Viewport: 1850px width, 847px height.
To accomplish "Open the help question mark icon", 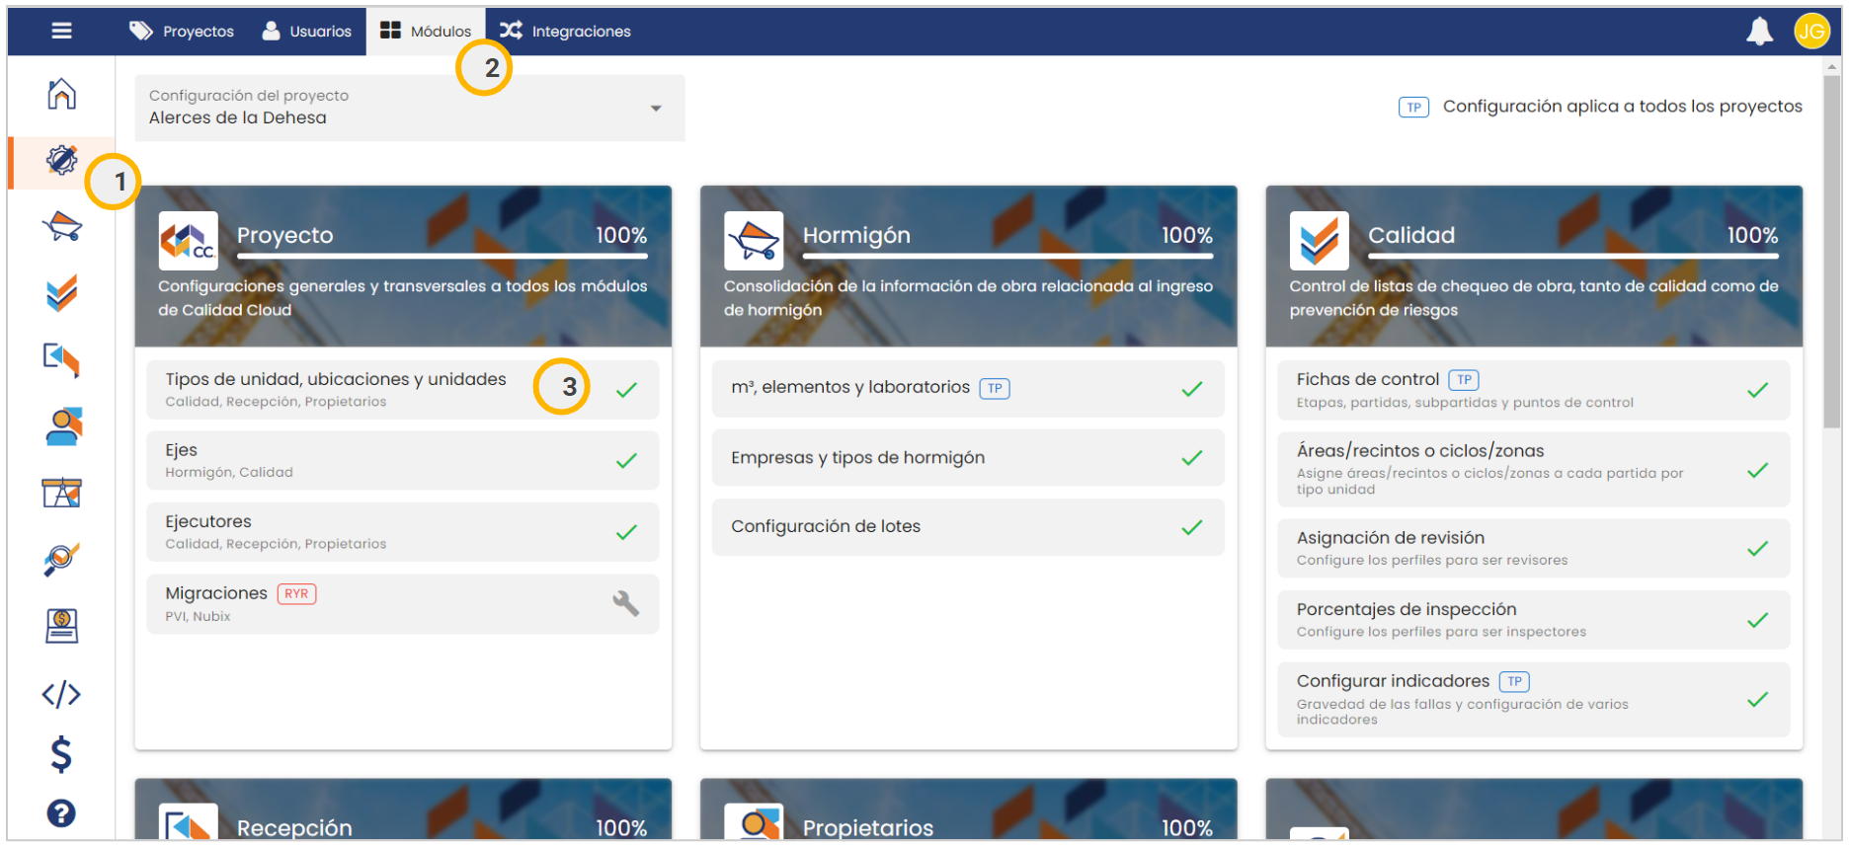I will pyautogui.click(x=61, y=813).
